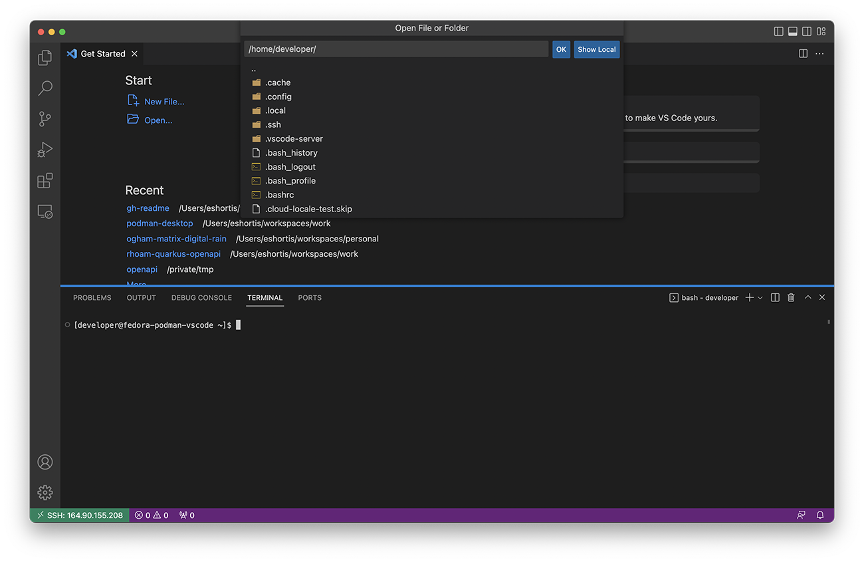Click OK in Open File dialog
Screen dimensions: 864x562
click(x=561, y=49)
